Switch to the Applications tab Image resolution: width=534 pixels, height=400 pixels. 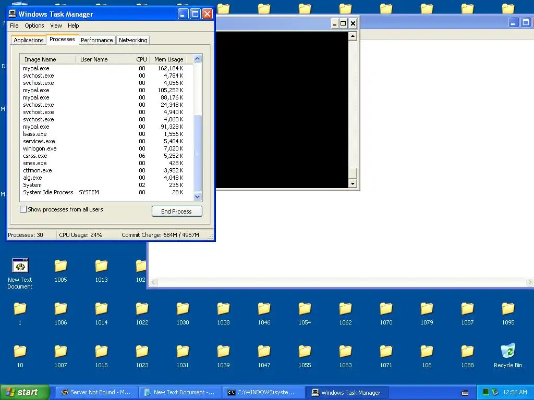(29, 40)
